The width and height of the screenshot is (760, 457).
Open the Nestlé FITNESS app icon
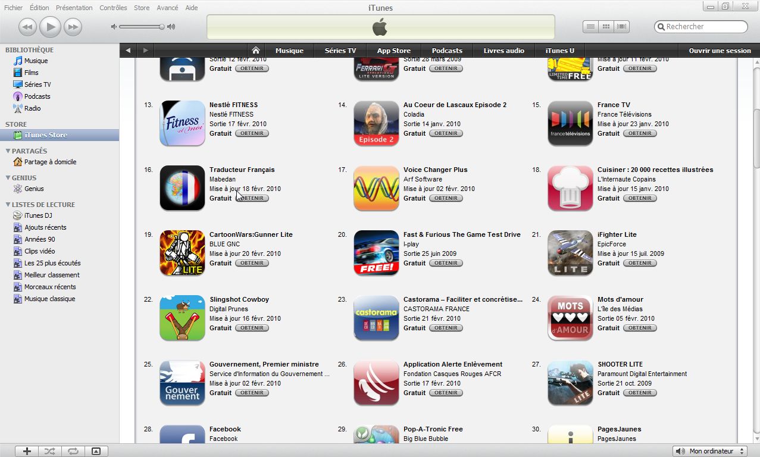(x=182, y=123)
